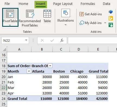117x107 pixels.
Task: Select row 23 header
Action: pyautogui.click(x=4, y=93)
